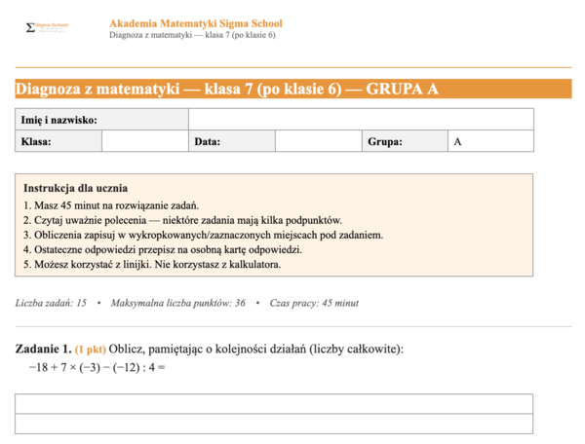Click the second answer line box under Zadanie 1
Screen dimensions: 585x444
pyautogui.click(x=274, y=424)
